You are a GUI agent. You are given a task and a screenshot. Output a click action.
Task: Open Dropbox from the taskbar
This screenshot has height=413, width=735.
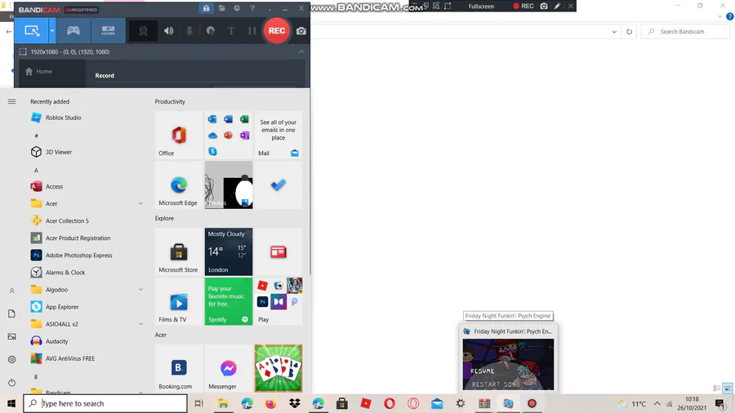point(294,404)
